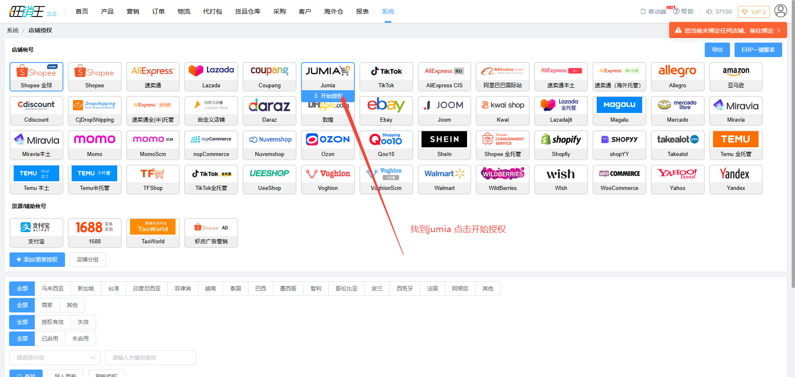Select the TikTok store platform icon
The width and height of the screenshot is (795, 377).
point(386,76)
